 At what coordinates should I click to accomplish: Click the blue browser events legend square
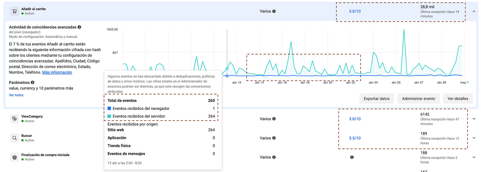tap(109, 108)
